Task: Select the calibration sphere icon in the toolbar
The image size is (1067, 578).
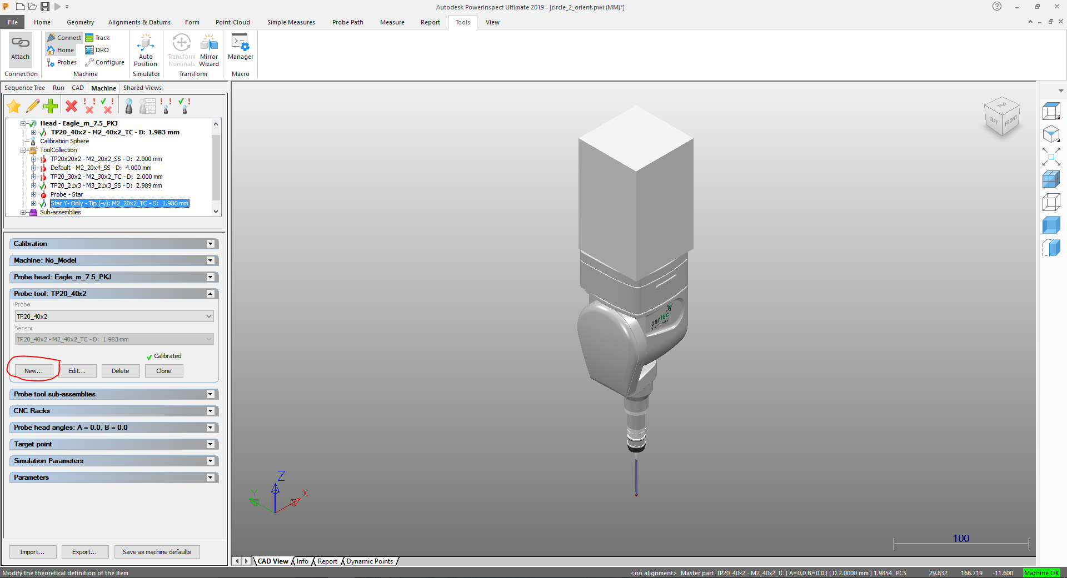Action: 128,105
